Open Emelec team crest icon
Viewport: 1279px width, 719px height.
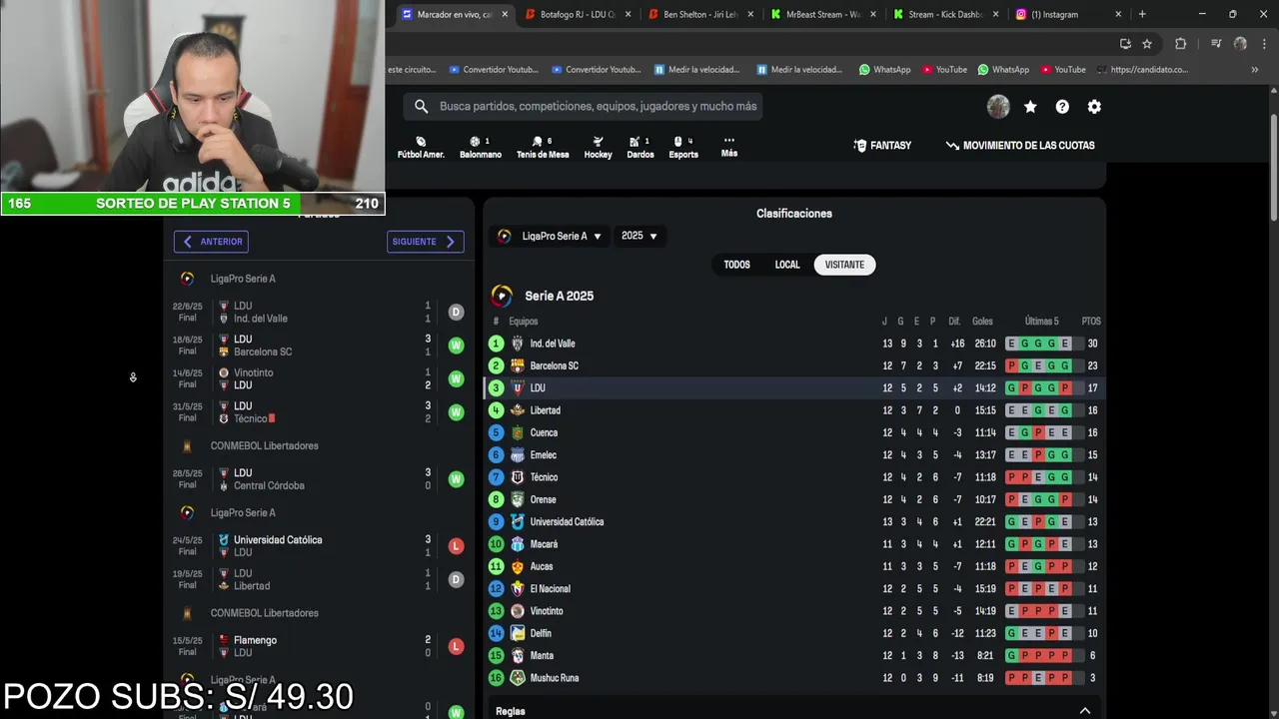pos(518,455)
